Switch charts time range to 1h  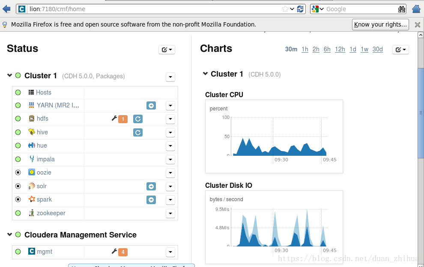[305, 49]
